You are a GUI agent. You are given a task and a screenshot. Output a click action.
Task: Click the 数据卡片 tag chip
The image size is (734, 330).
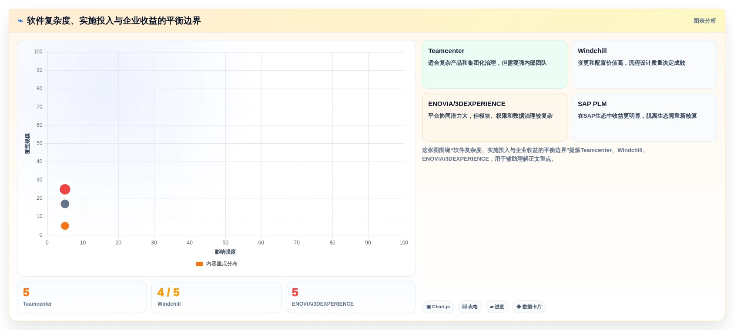coord(529,307)
